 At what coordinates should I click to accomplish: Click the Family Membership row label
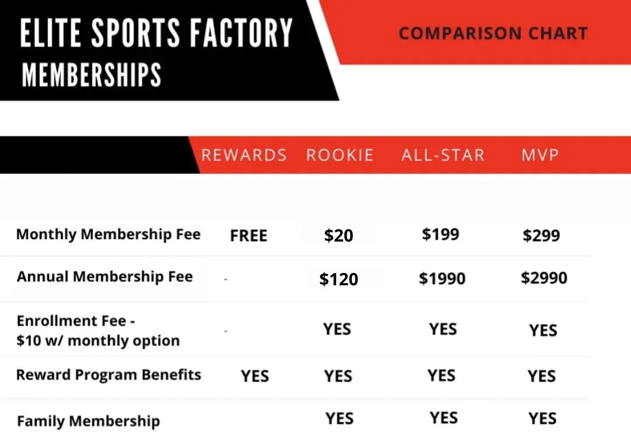[88, 421]
